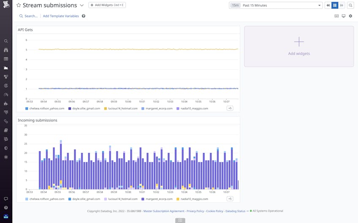358x223 pixels.
Task: Toggle lucious14_hotmail.com in Incoming submissions legend
Action: (121, 199)
